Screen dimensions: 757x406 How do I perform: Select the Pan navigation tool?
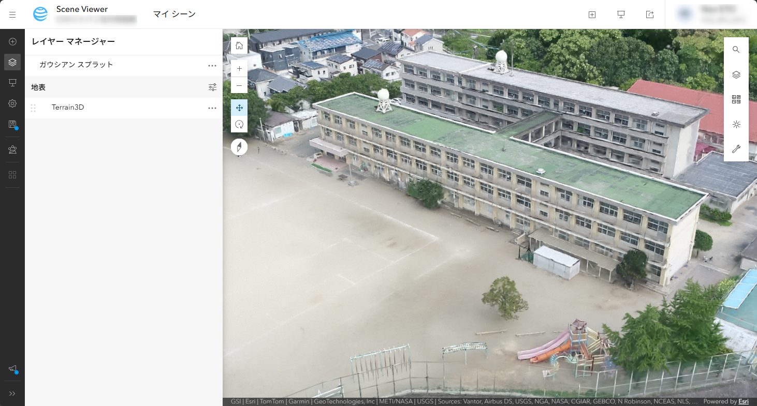coord(239,108)
